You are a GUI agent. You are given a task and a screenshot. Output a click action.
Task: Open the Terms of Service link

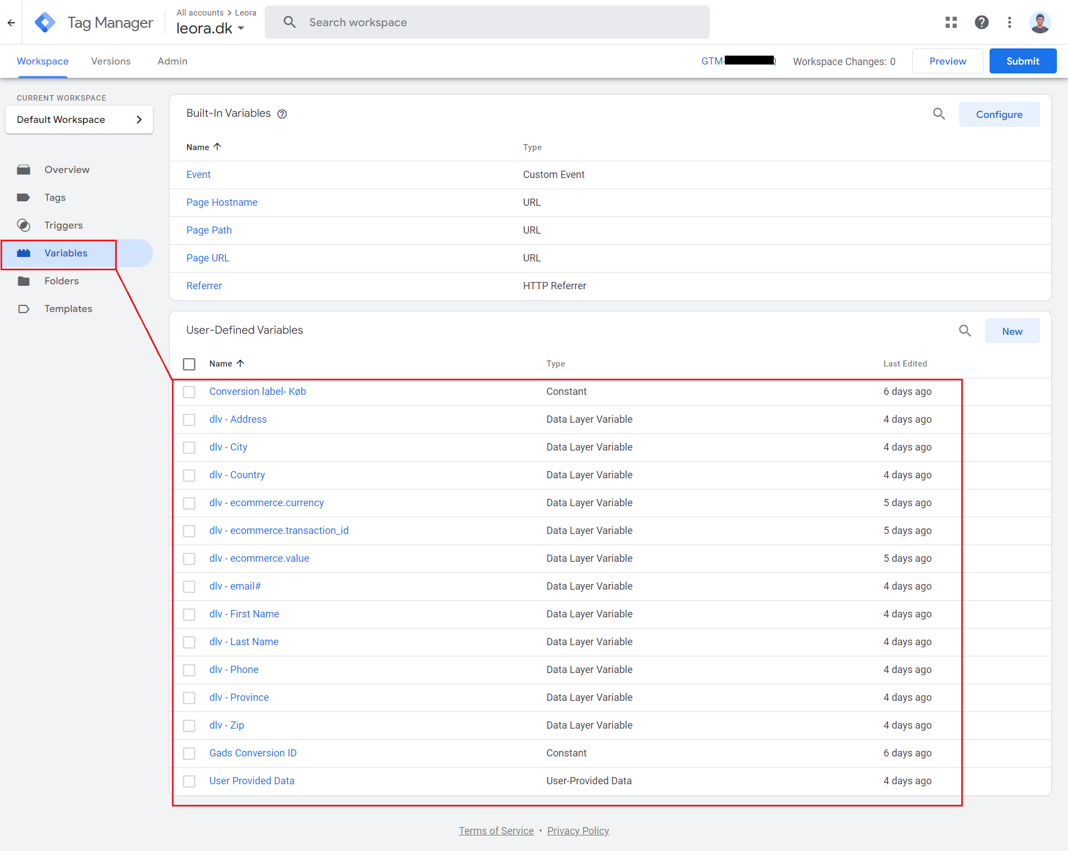coord(496,830)
